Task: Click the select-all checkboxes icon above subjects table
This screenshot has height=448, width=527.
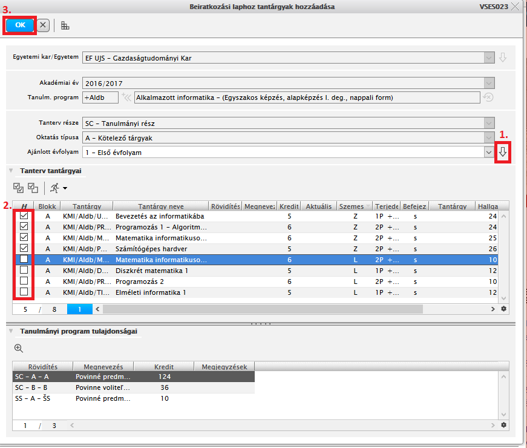Action: coord(19,188)
